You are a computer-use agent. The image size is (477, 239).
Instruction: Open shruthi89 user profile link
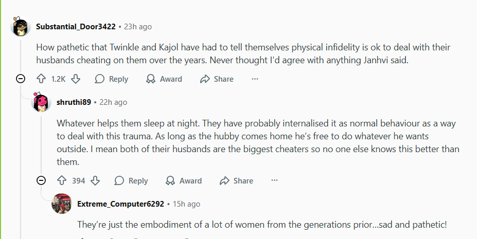coord(74,102)
